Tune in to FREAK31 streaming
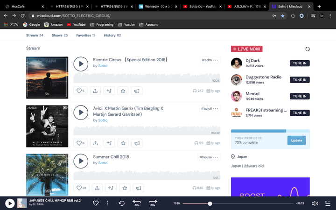336x210 pixels. tap(300, 113)
